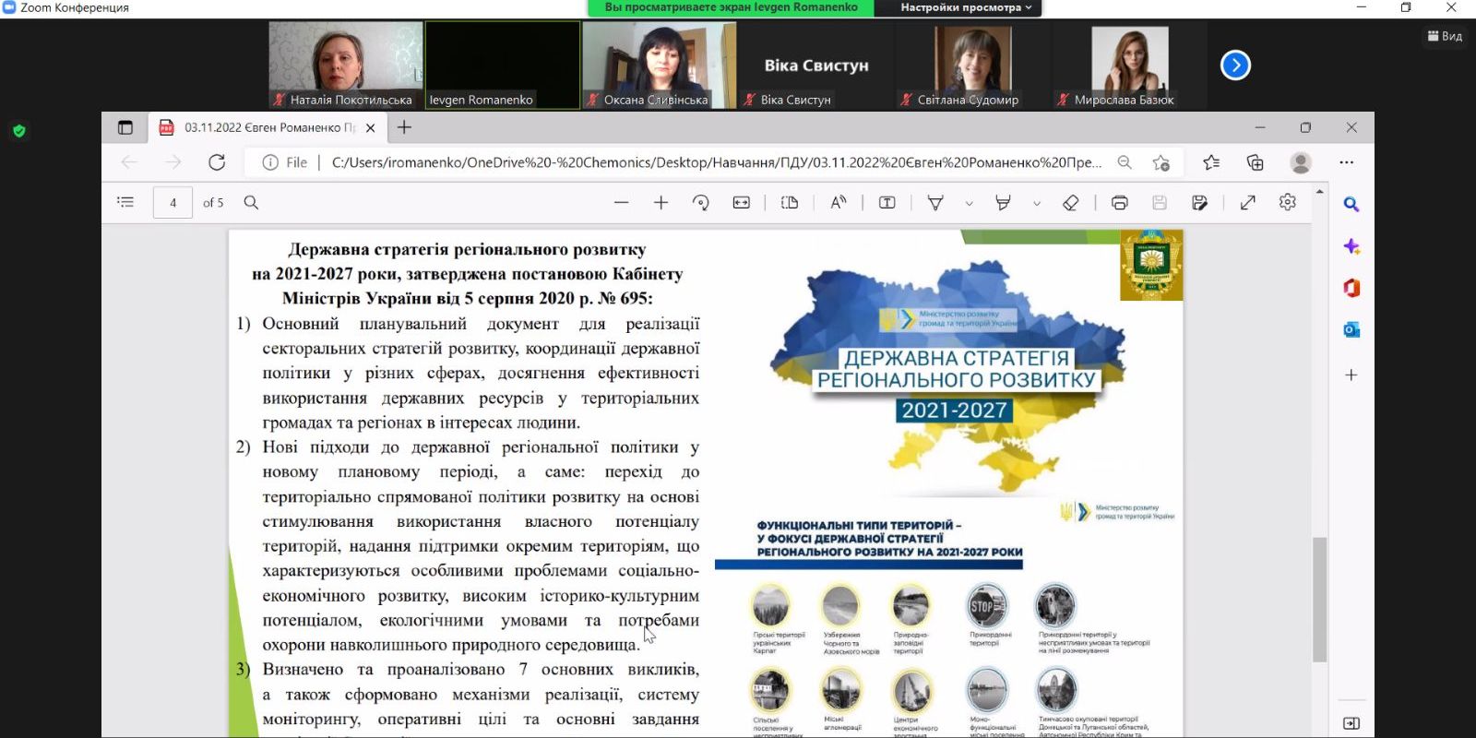The height and width of the screenshot is (738, 1476).
Task: Enter full screen PDF view
Action: pos(1247,203)
